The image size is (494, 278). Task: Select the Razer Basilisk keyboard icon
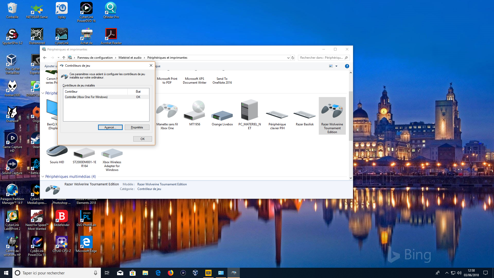coord(304,114)
